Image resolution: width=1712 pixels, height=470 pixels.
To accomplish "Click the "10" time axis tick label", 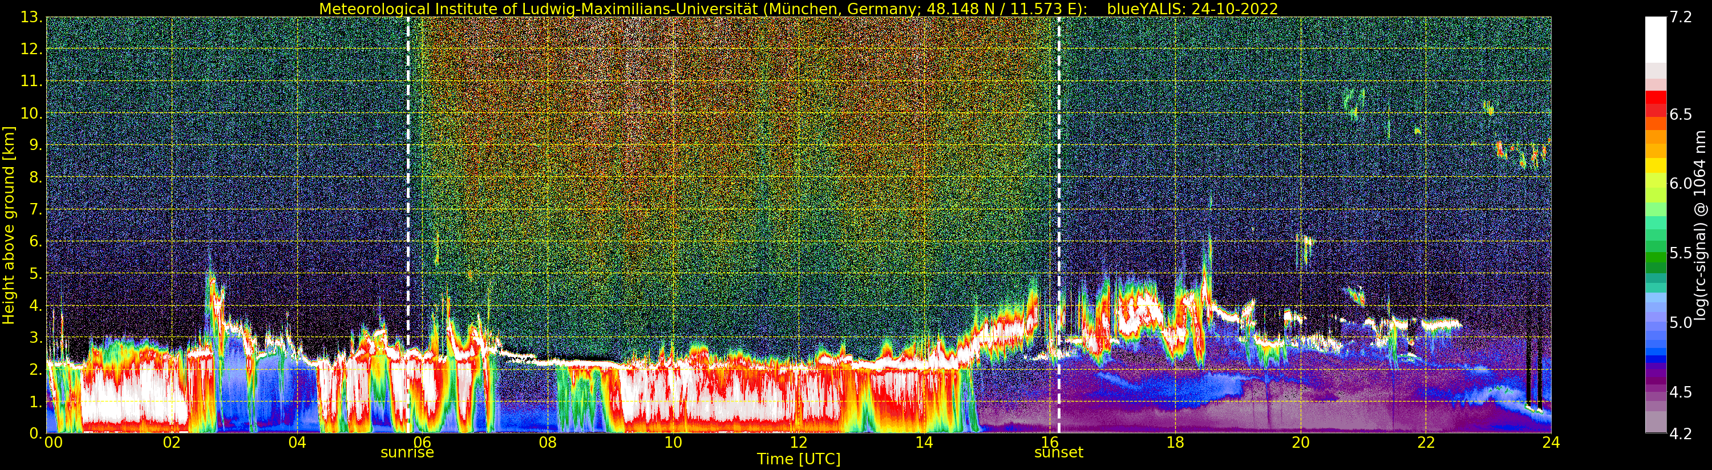I will [673, 442].
